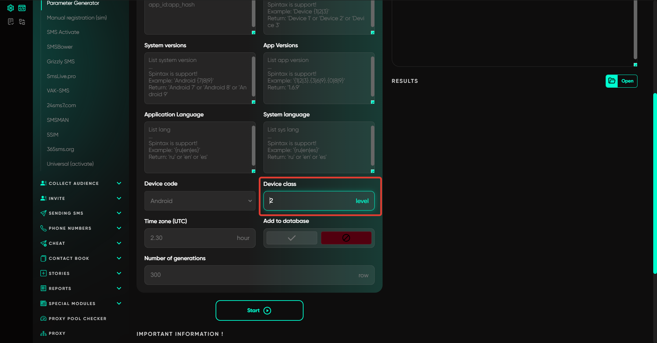Click the Proxy Pool Checker gauge icon
657x343 pixels.
[43, 319]
